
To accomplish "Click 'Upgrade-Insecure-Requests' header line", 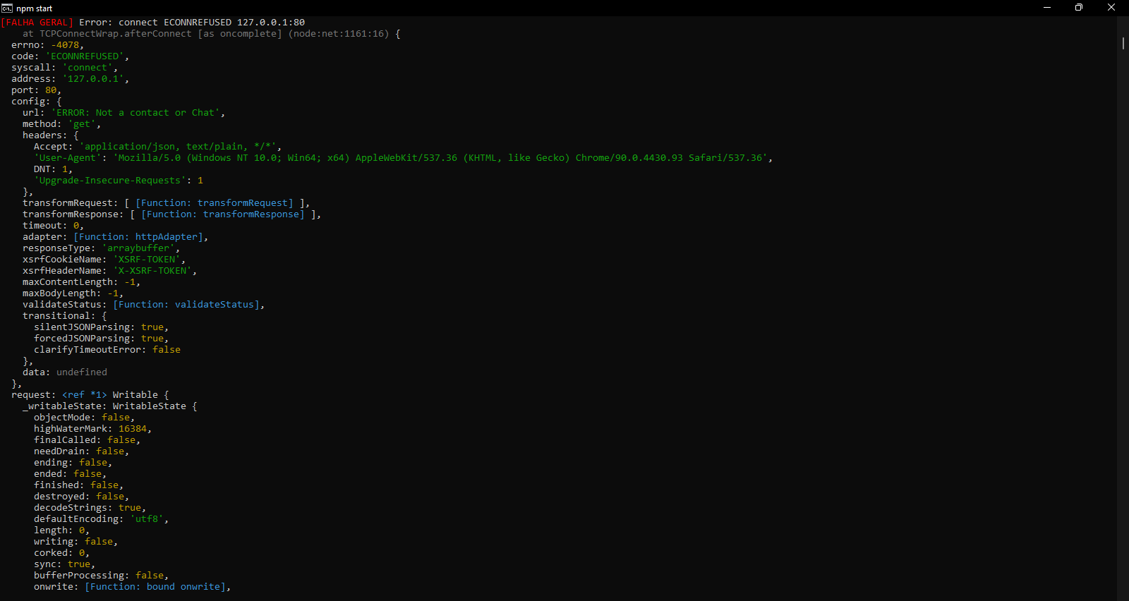I will (119, 181).
